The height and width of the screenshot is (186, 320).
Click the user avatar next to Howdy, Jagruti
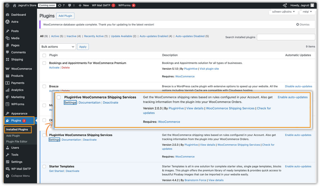coord(312,5)
